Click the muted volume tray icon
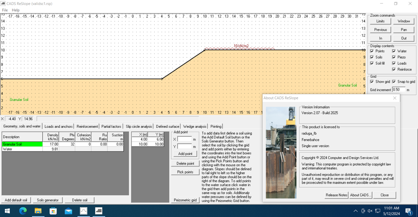 pos(370,211)
